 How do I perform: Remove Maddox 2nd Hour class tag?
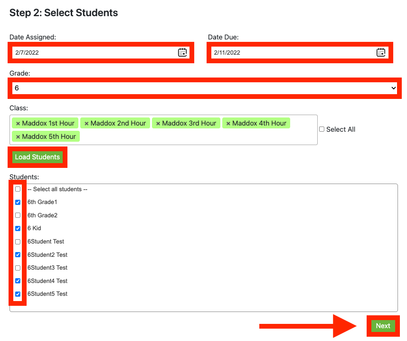(x=87, y=124)
